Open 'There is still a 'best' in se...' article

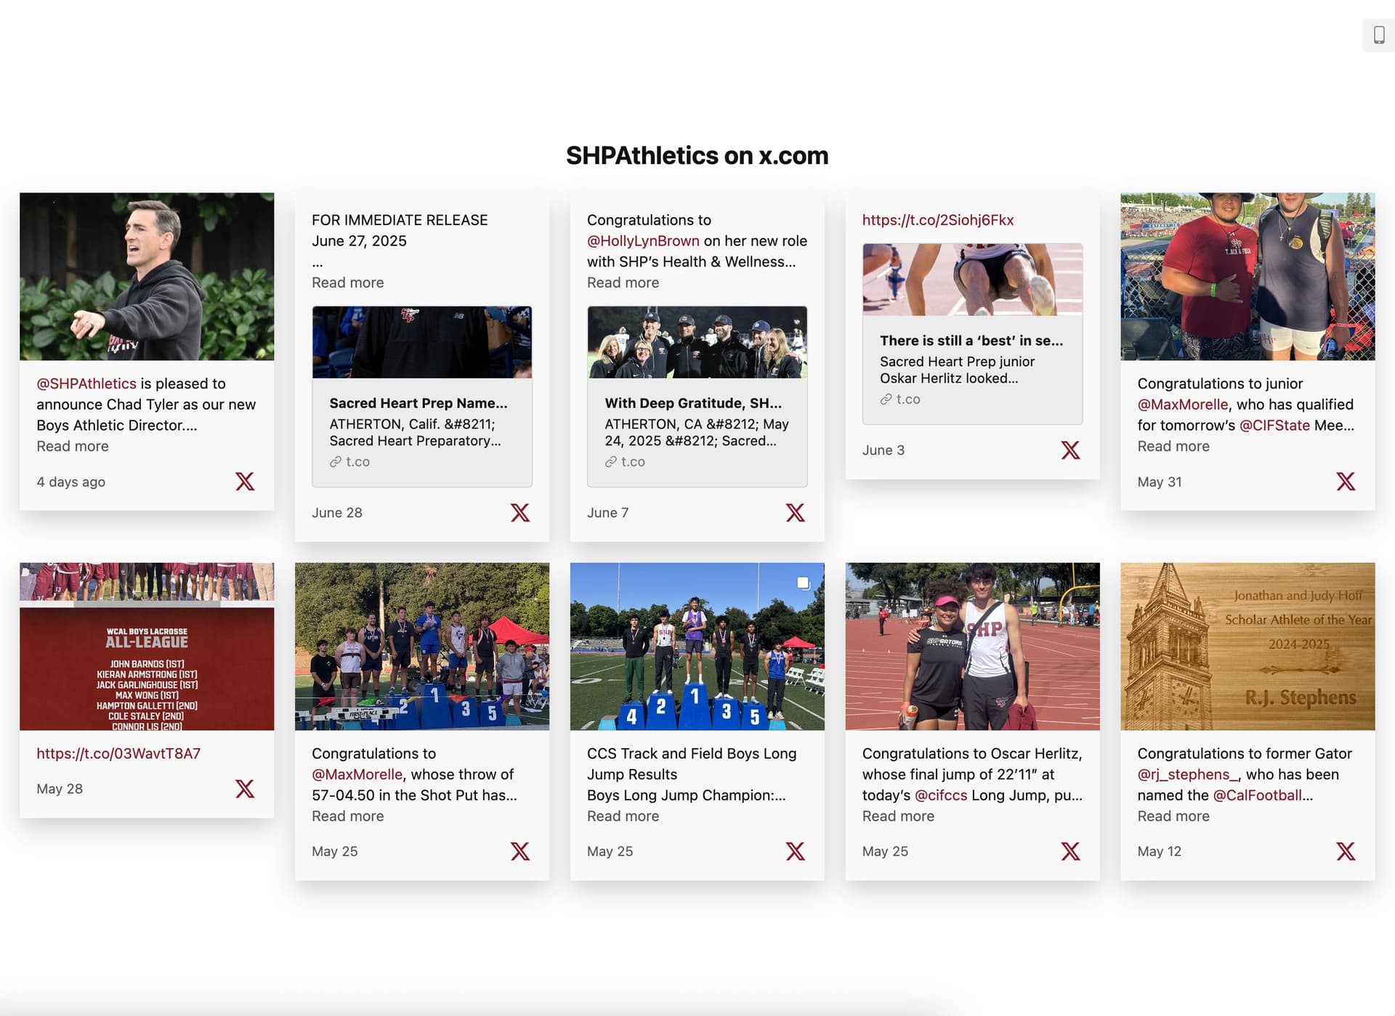971,341
